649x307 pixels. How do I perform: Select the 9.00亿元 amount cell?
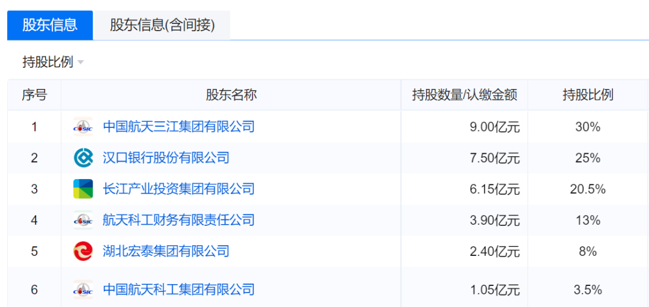(x=495, y=127)
